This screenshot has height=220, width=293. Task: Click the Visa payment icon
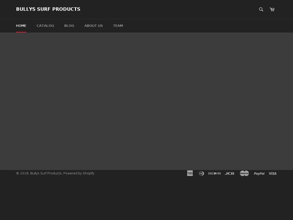pos(273,174)
